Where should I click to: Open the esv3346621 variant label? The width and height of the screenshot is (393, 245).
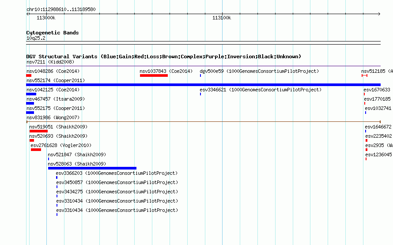(x=261, y=90)
